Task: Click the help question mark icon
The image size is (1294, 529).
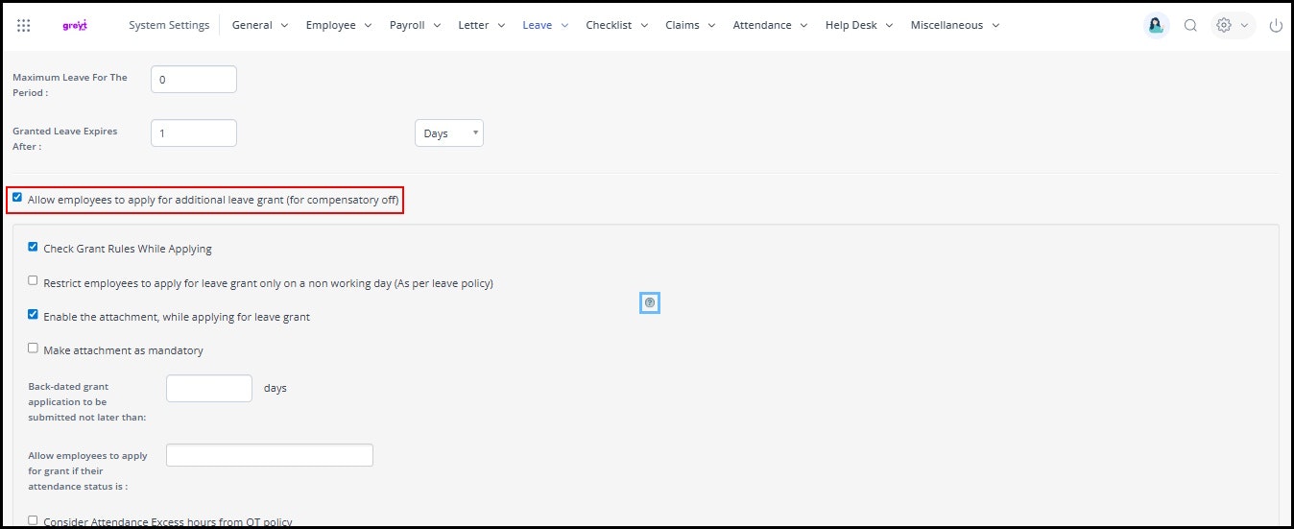Action: click(x=650, y=302)
